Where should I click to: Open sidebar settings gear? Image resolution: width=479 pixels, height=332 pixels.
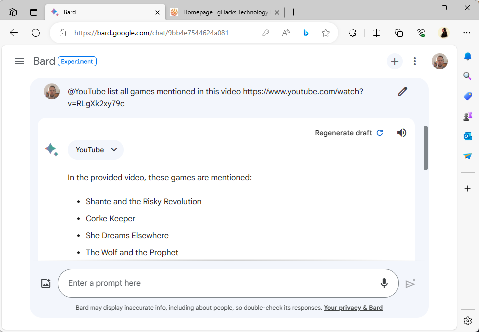[467, 321]
